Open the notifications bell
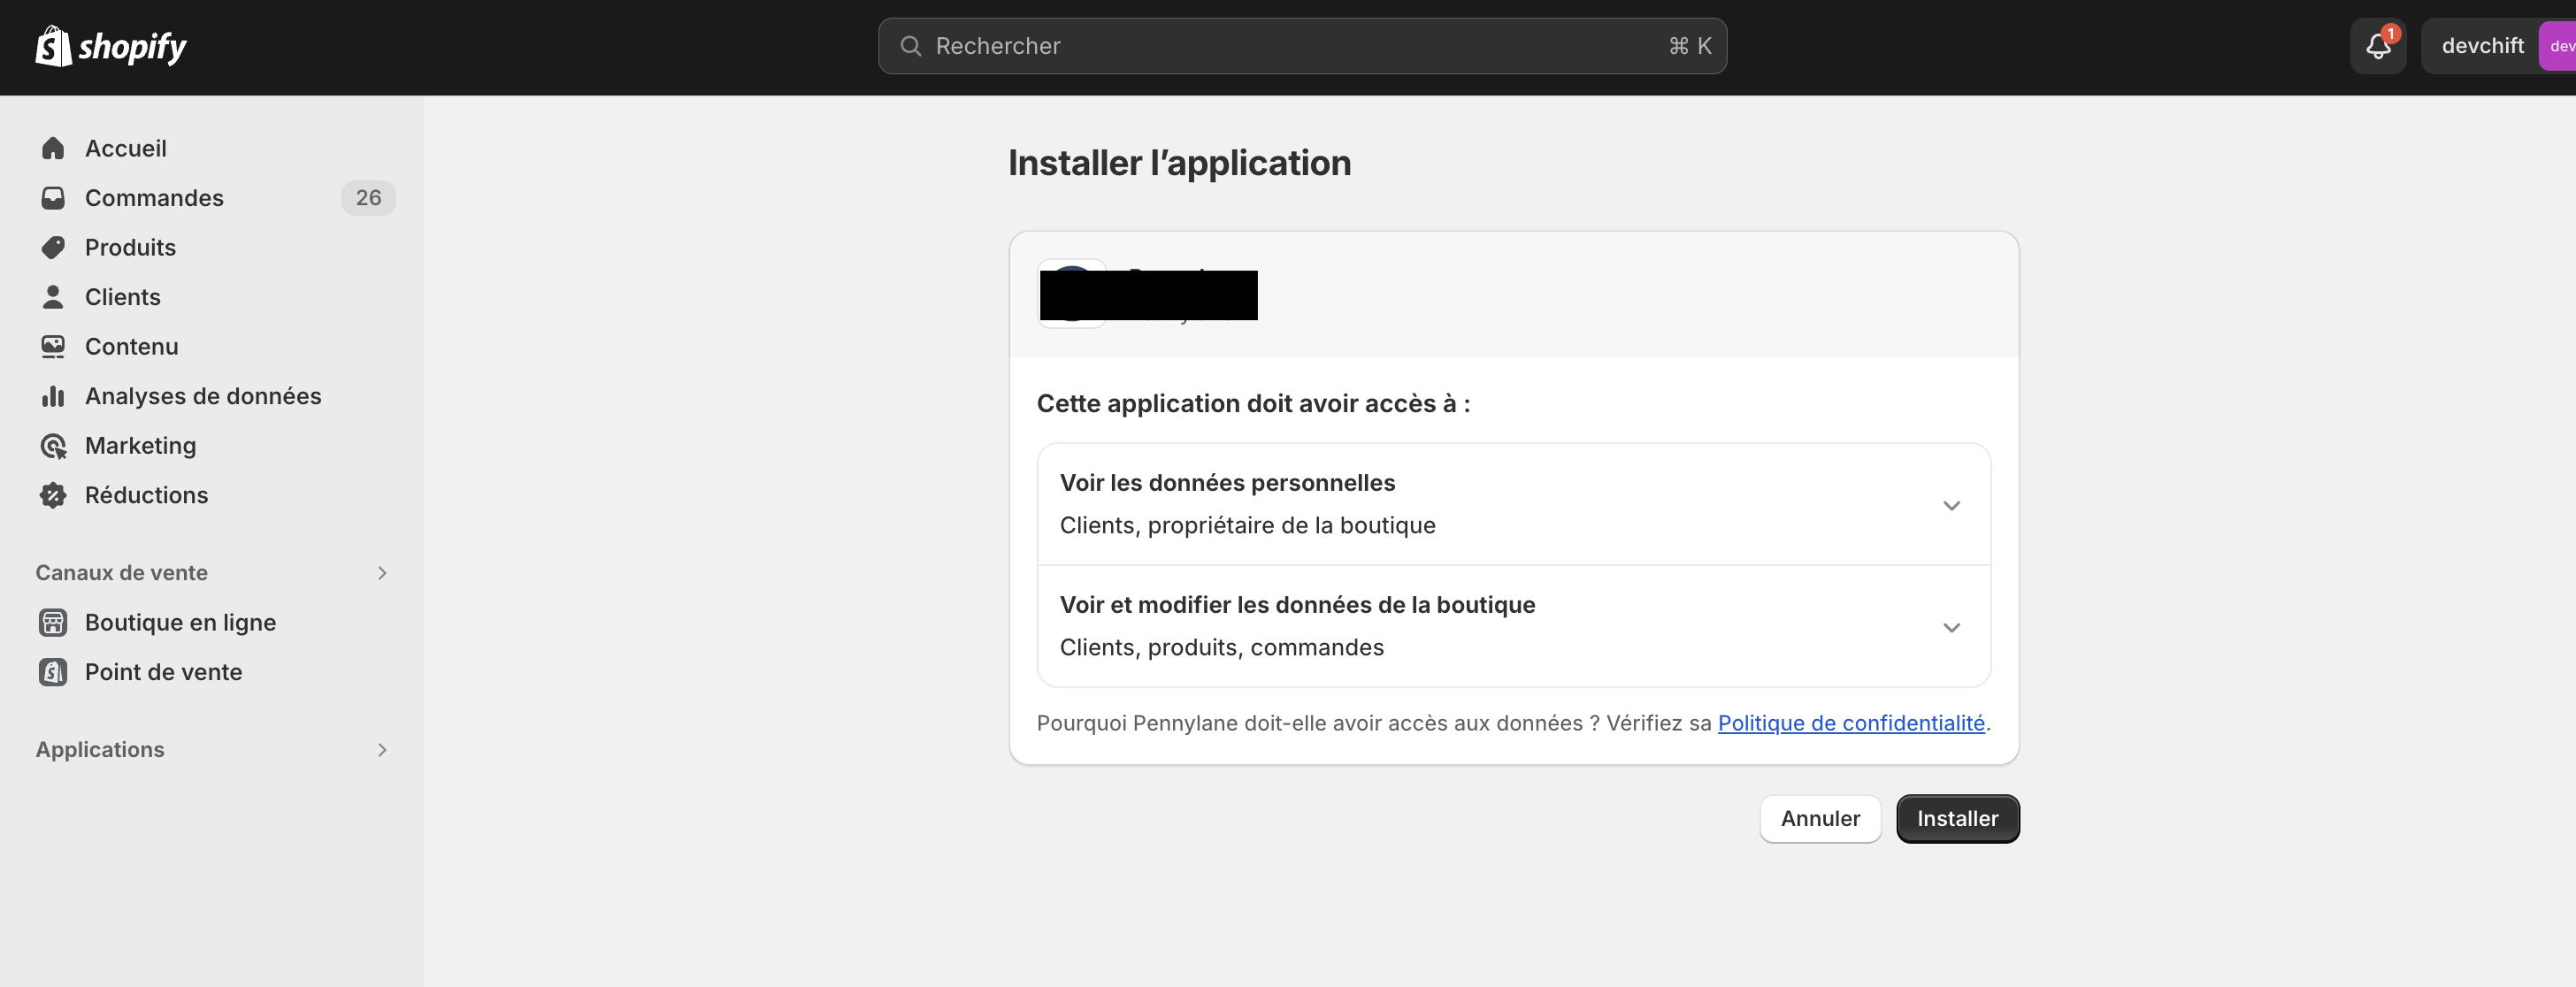This screenshot has width=2576, height=987. (x=2378, y=46)
